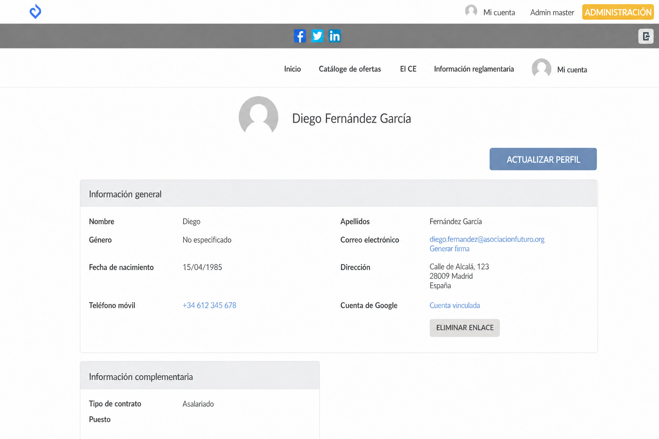Click the Cuenta vinculada link
This screenshot has height=439, width=659.
455,305
